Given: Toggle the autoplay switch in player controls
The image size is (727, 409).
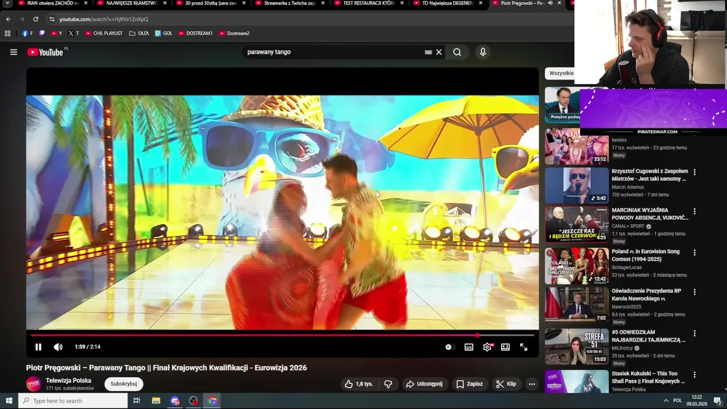Looking at the screenshot, I should (x=449, y=347).
